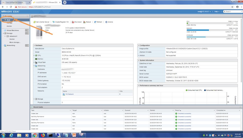Select Virtual Machines in the Navigator
The height and width of the screenshot is (138, 243).
pyautogui.click(x=12, y=30)
